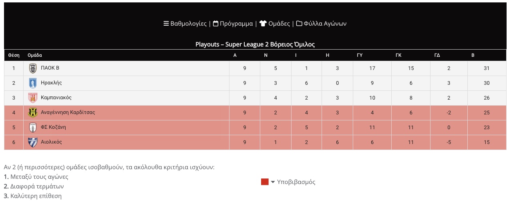Open the Φύλλα Αγώνων menu link
The height and width of the screenshot is (210, 511).
[325, 24]
